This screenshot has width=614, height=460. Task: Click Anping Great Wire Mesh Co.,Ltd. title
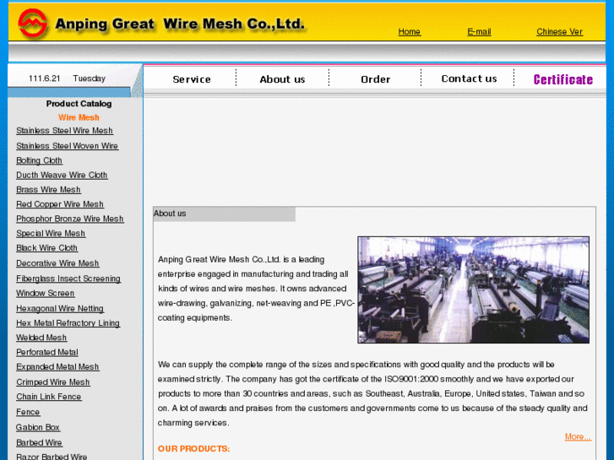tap(180, 24)
